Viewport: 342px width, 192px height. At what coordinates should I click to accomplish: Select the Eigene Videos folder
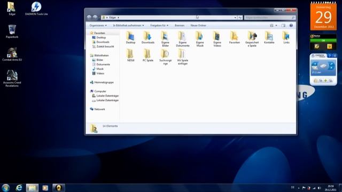pyautogui.click(x=217, y=39)
